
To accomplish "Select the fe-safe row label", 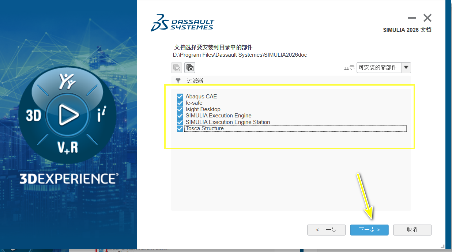I will click(x=194, y=103).
